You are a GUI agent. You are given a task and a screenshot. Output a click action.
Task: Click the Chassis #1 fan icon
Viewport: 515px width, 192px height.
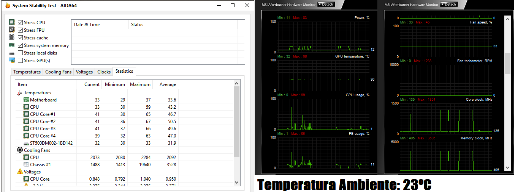(26, 165)
